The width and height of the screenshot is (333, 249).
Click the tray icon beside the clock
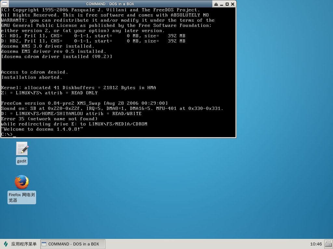328,244
